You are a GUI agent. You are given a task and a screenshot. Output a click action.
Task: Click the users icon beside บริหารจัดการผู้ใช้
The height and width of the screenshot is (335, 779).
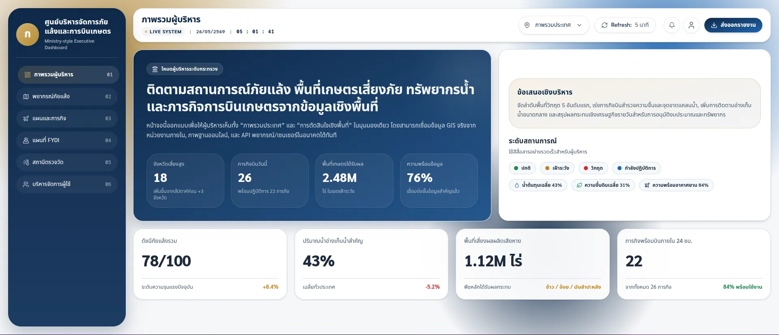coord(26,184)
